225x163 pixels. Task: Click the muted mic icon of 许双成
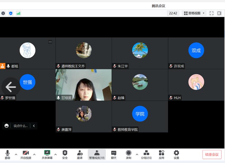pos(171,66)
